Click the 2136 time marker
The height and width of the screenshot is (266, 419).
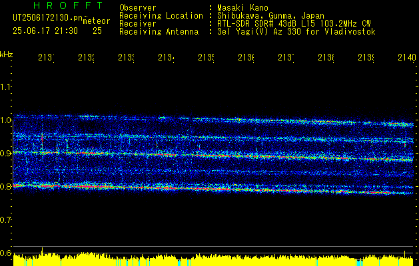[246, 58]
